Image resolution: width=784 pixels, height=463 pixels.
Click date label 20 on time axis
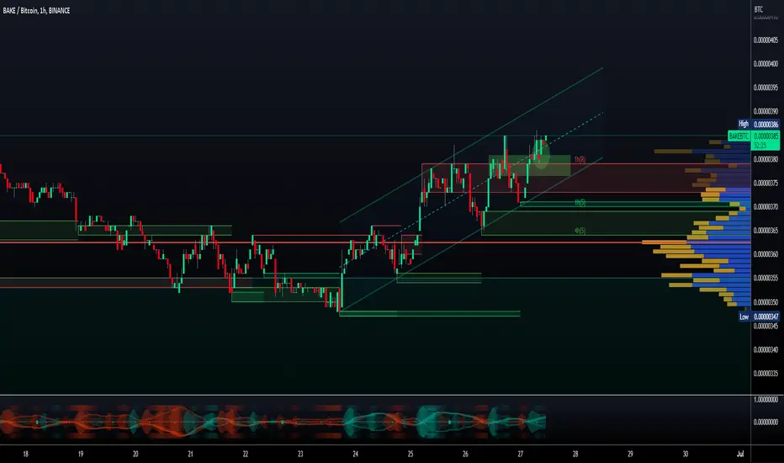pos(135,455)
